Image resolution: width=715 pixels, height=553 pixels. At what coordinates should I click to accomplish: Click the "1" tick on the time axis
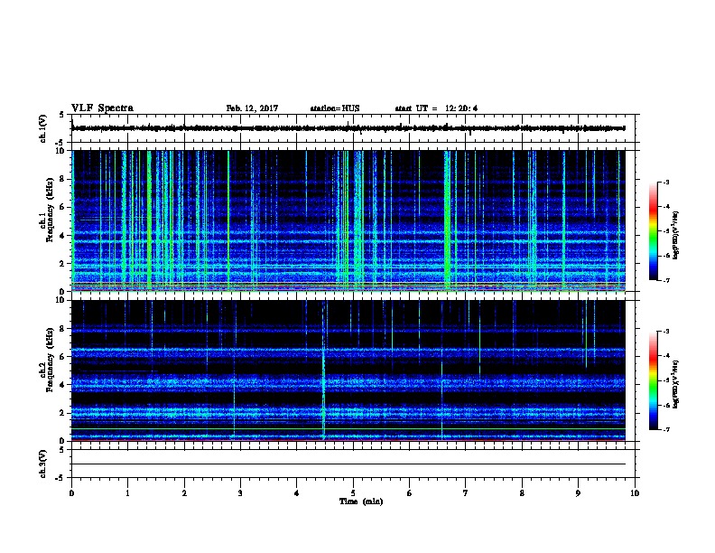pos(127,493)
